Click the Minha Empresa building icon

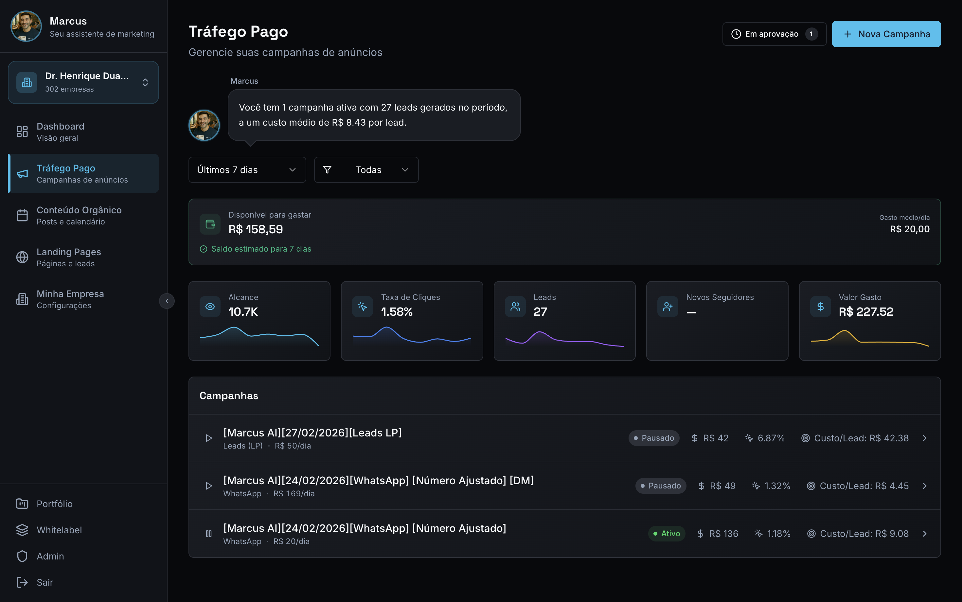(x=22, y=299)
